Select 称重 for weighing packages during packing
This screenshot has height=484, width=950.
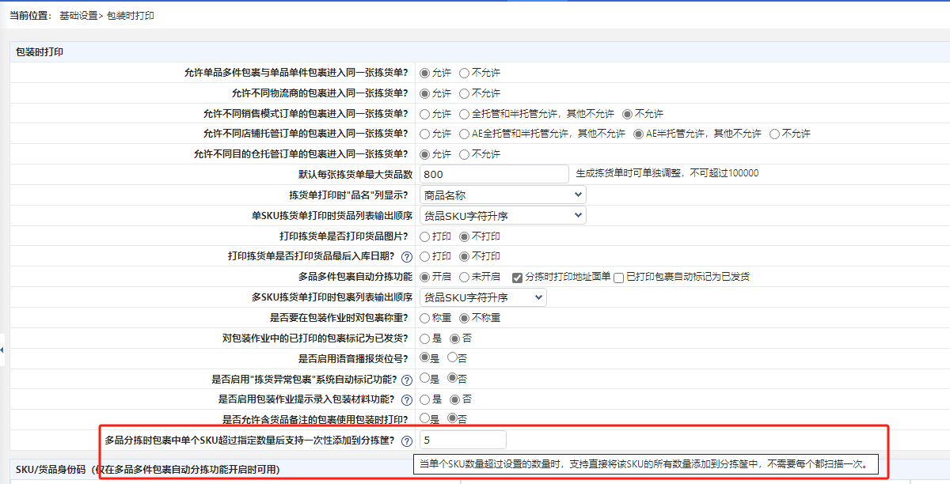click(425, 318)
